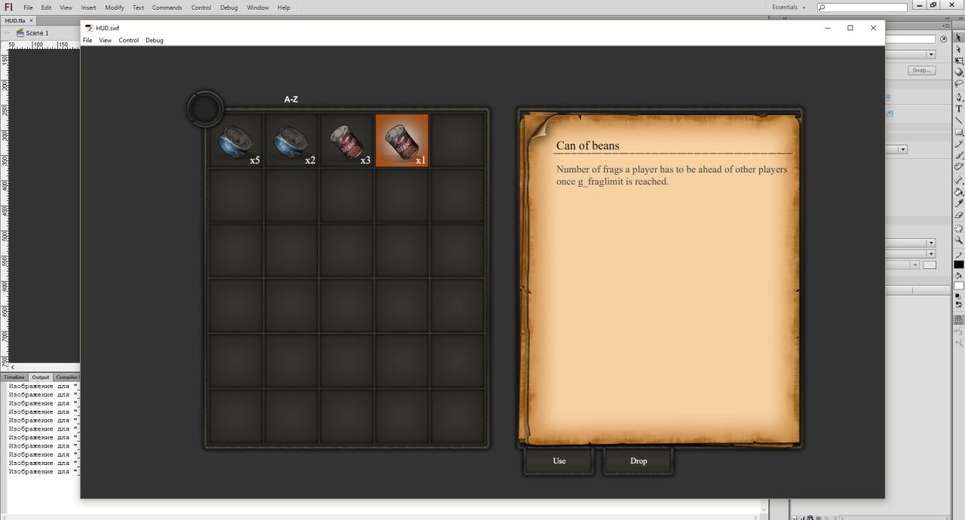Expand the top dropdown in the Properties panel
The image size is (965, 520).
pyautogui.click(x=911, y=54)
